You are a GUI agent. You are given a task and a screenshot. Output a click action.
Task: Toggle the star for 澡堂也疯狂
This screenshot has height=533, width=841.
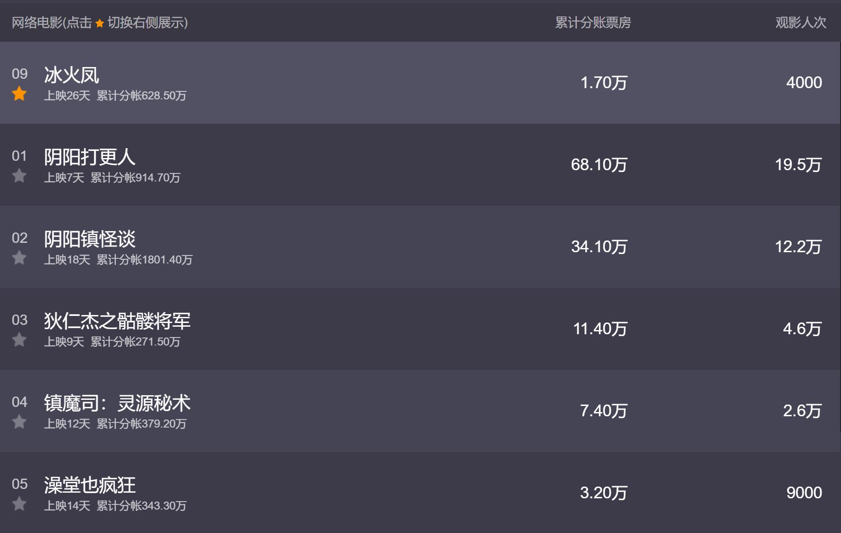click(19, 504)
